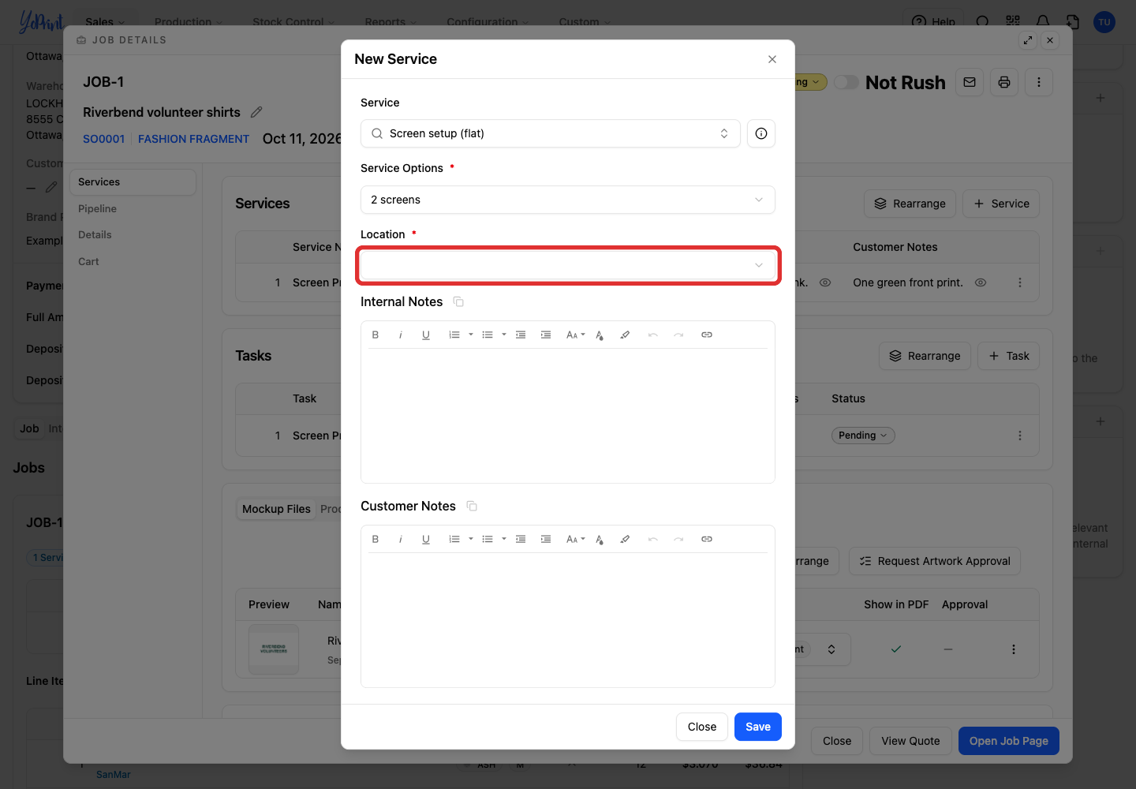Switch to the Mockup Files tab
The width and height of the screenshot is (1136, 789).
[x=276, y=509]
